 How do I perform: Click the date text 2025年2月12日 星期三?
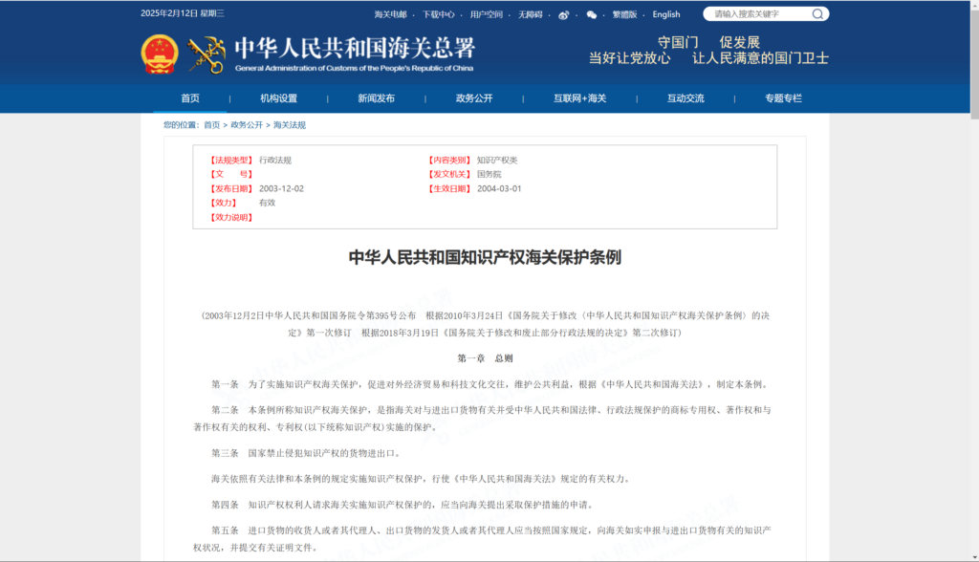pos(183,13)
